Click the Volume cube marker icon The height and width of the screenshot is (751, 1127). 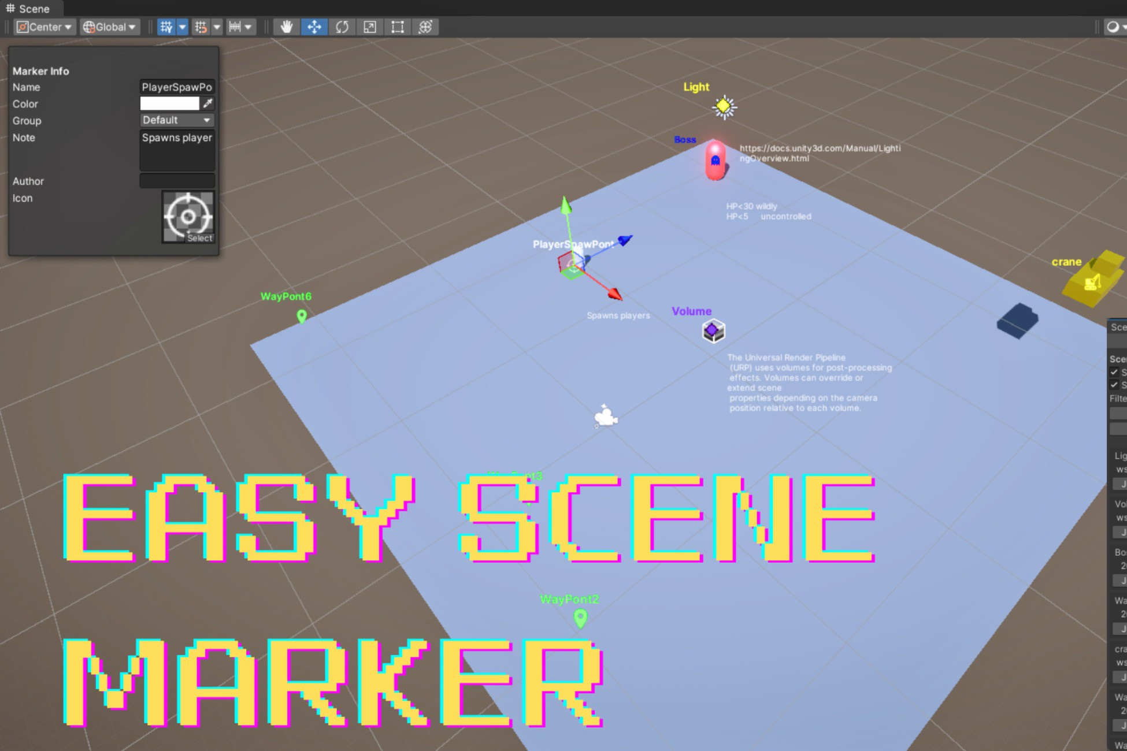714,331
